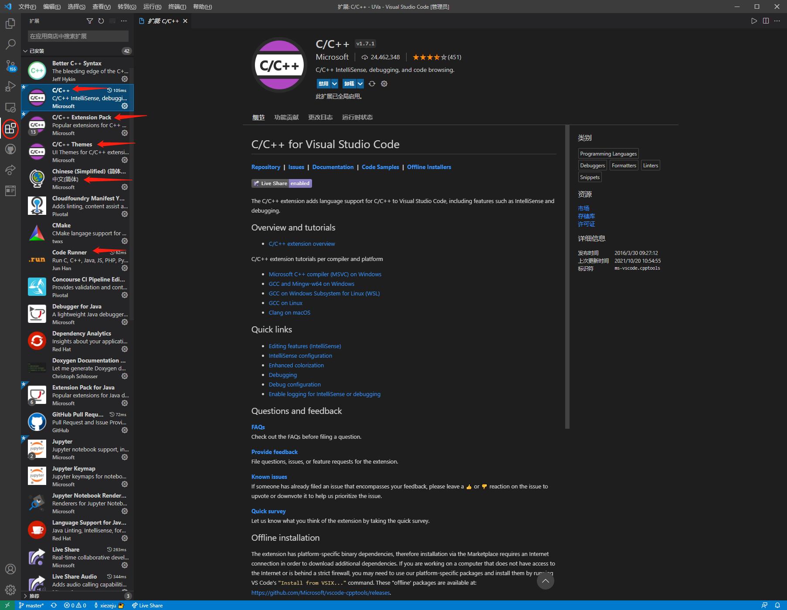Close the 扩展 C/C++ editor tab

[185, 21]
